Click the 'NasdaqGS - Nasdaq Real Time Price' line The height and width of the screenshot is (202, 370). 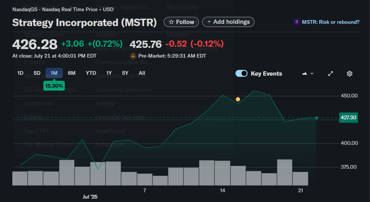(63, 9)
